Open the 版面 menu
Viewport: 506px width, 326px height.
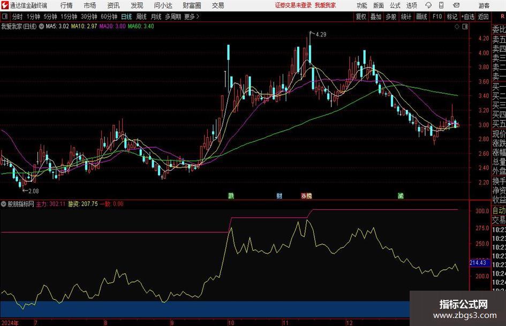[x=378, y=5]
